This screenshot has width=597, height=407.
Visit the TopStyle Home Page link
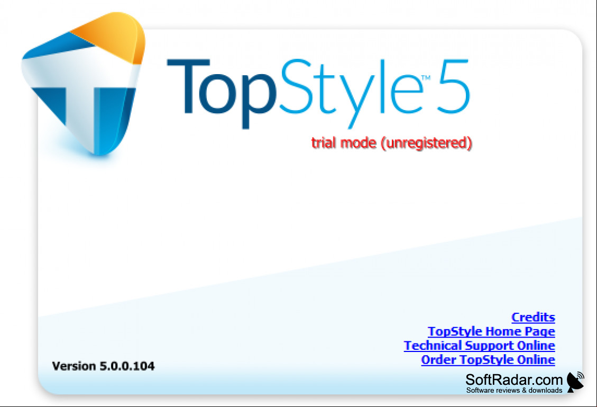491,331
